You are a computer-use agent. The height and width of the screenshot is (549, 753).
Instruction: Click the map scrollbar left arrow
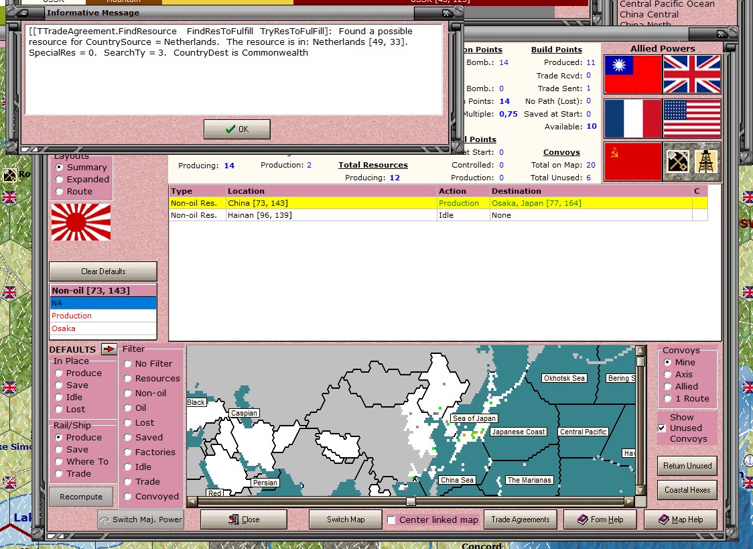coord(192,502)
